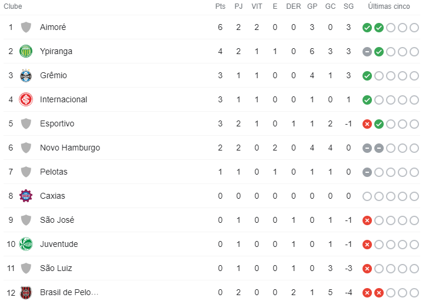The image size is (429, 301).
Task: Click Ypiranga's gray draw indicator icon
Action: pyautogui.click(x=367, y=52)
